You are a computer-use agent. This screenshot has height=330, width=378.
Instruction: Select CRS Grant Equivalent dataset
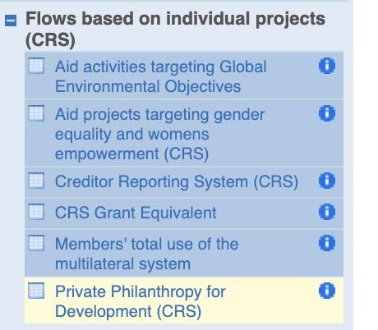pos(136,213)
